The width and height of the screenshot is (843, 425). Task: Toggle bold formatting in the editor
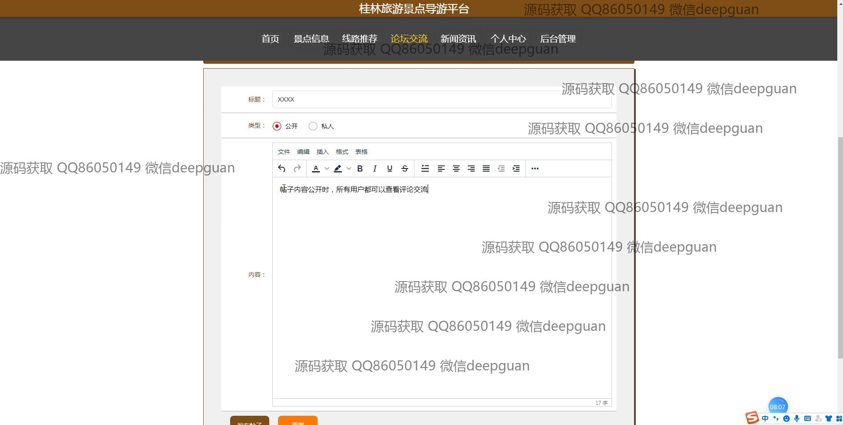click(360, 169)
